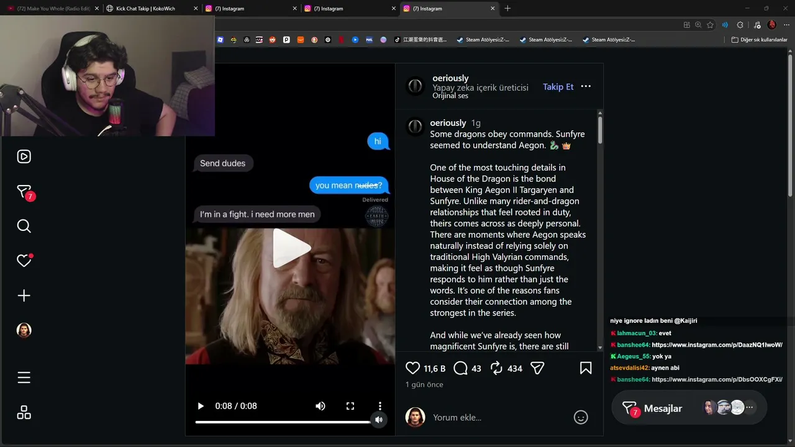
Task: Open banshee64's DaazNQ1IwoW Instagram link
Action: (717, 345)
